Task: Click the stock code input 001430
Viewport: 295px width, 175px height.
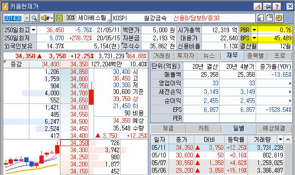Action: pos(13,18)
